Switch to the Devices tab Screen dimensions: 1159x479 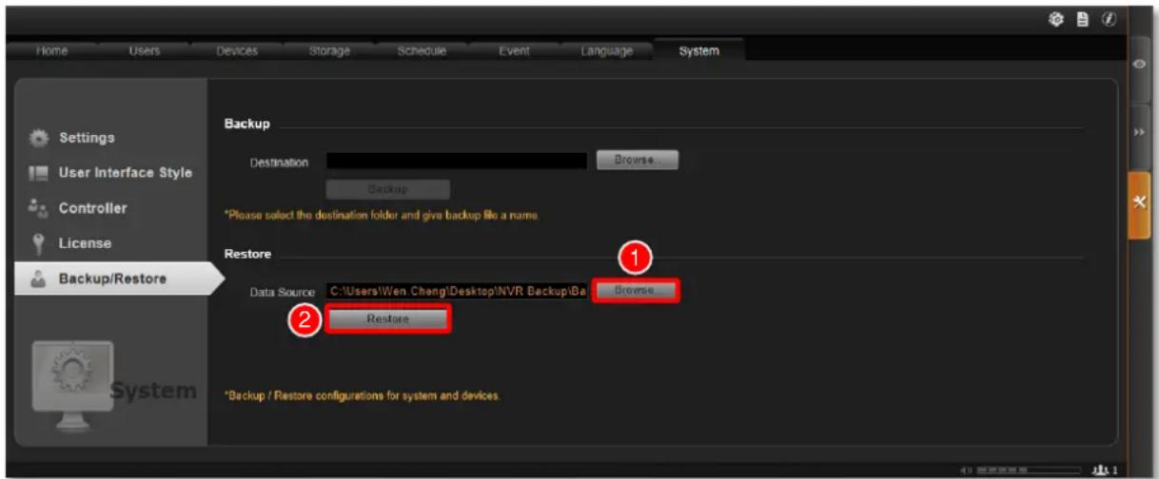(x=237, y=51)
